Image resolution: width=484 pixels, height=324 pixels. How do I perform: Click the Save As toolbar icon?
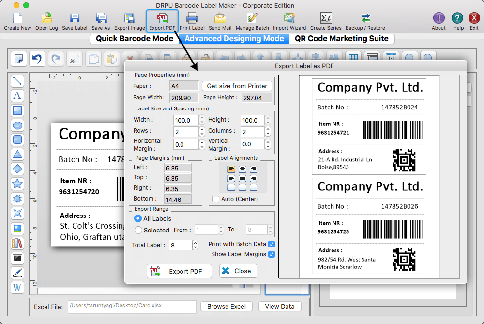(101, 21)
